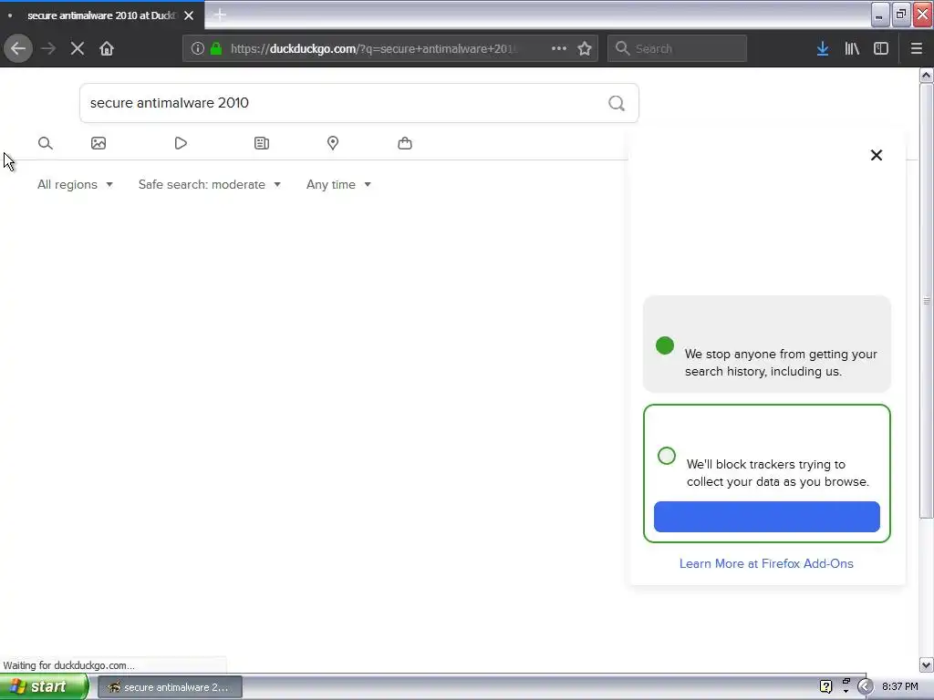The image size is (934, 700).
Task: Click 'We'll block trackers trying to' text
Action: [x=766, y=464]
